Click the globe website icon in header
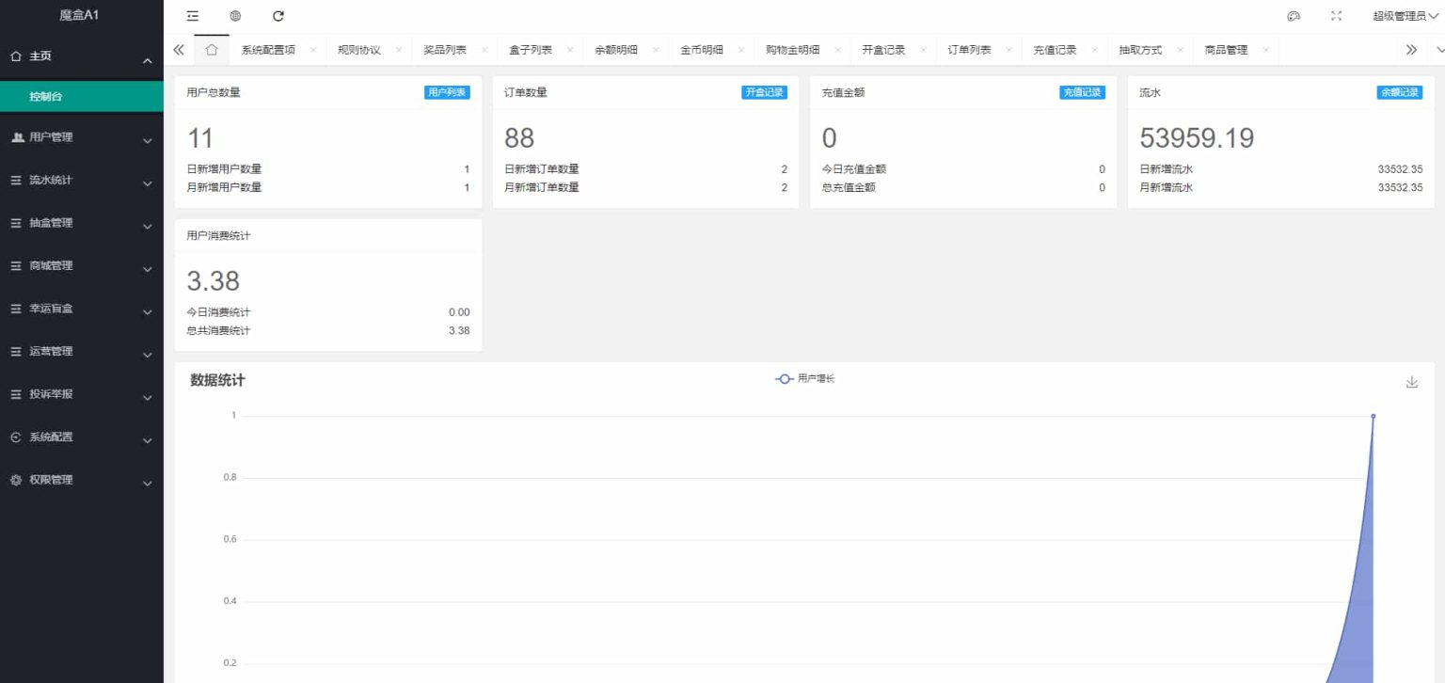Image resolution: width=1445 pixels, height=683 pixels. point(235,16)
